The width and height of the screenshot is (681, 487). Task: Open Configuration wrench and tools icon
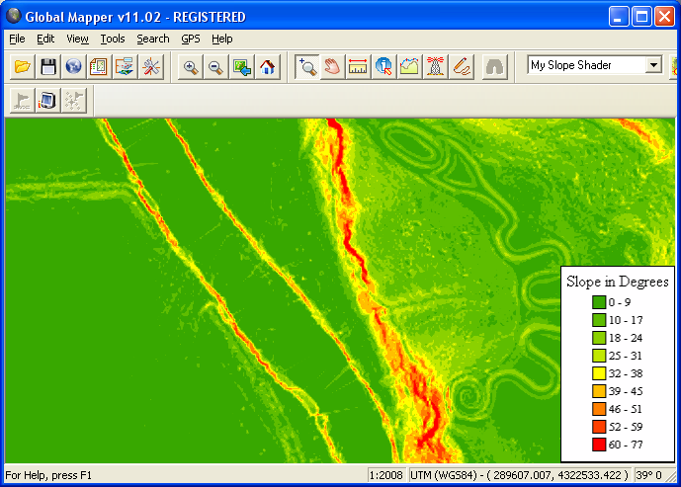coord(150,67)
